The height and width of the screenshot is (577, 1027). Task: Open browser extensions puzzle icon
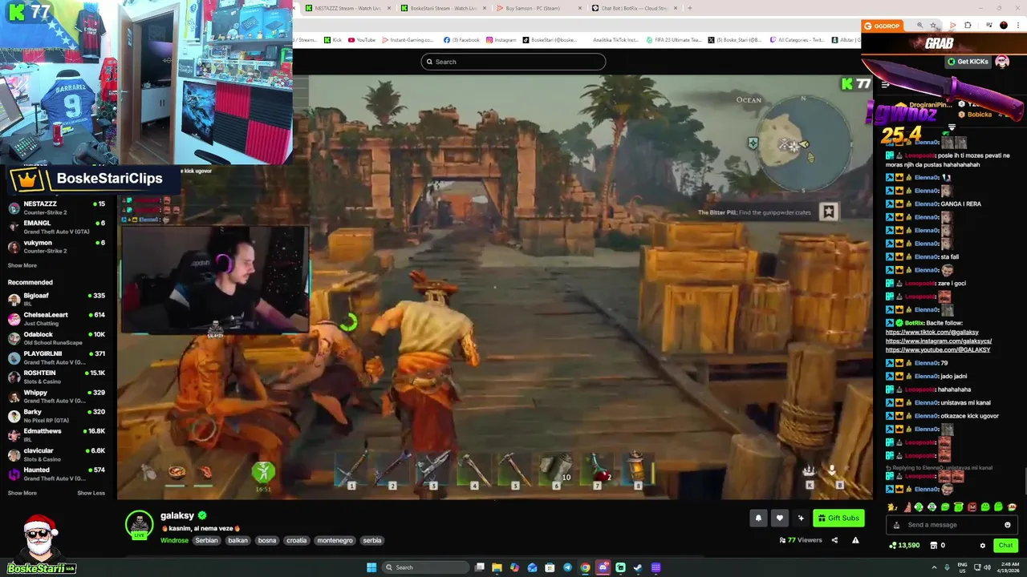[x=968, y=26]
